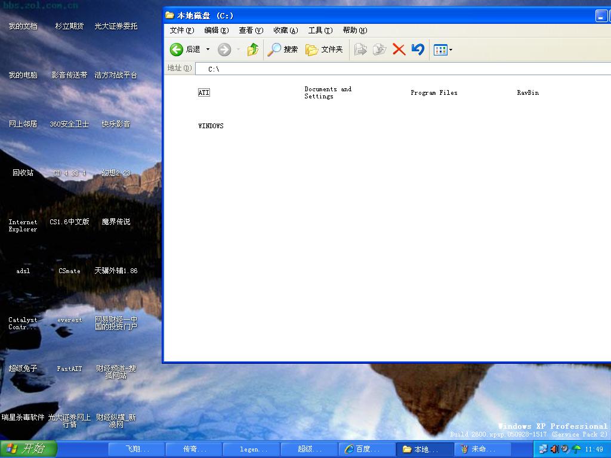Click the 本地磁盘 (C:) window title bar
611x458 pixels.
coord(387,16)
